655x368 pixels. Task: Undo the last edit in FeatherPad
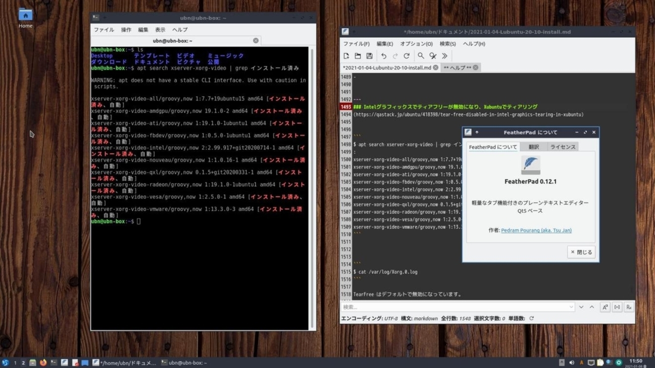(384, 56)
